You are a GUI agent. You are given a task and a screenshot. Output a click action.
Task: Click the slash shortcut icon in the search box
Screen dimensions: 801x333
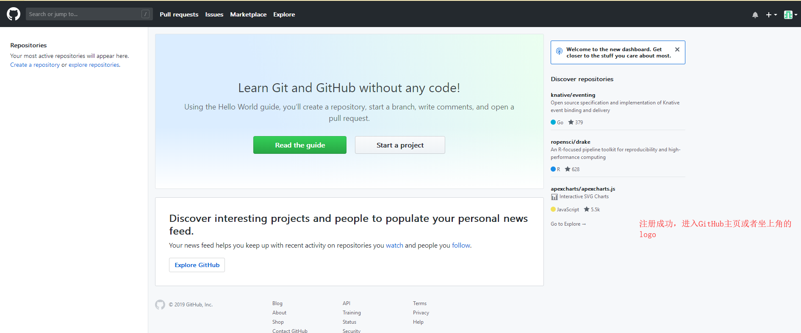click(145, 14)
